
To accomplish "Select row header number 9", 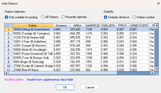I will coord(8,62).
